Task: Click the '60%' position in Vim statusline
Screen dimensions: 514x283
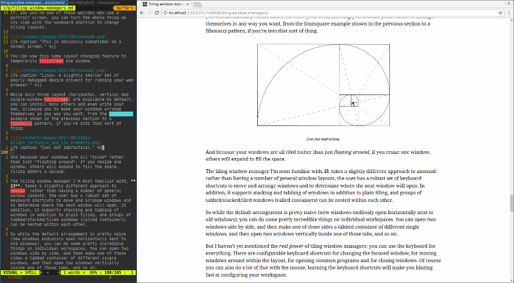Action: (94, 272)
